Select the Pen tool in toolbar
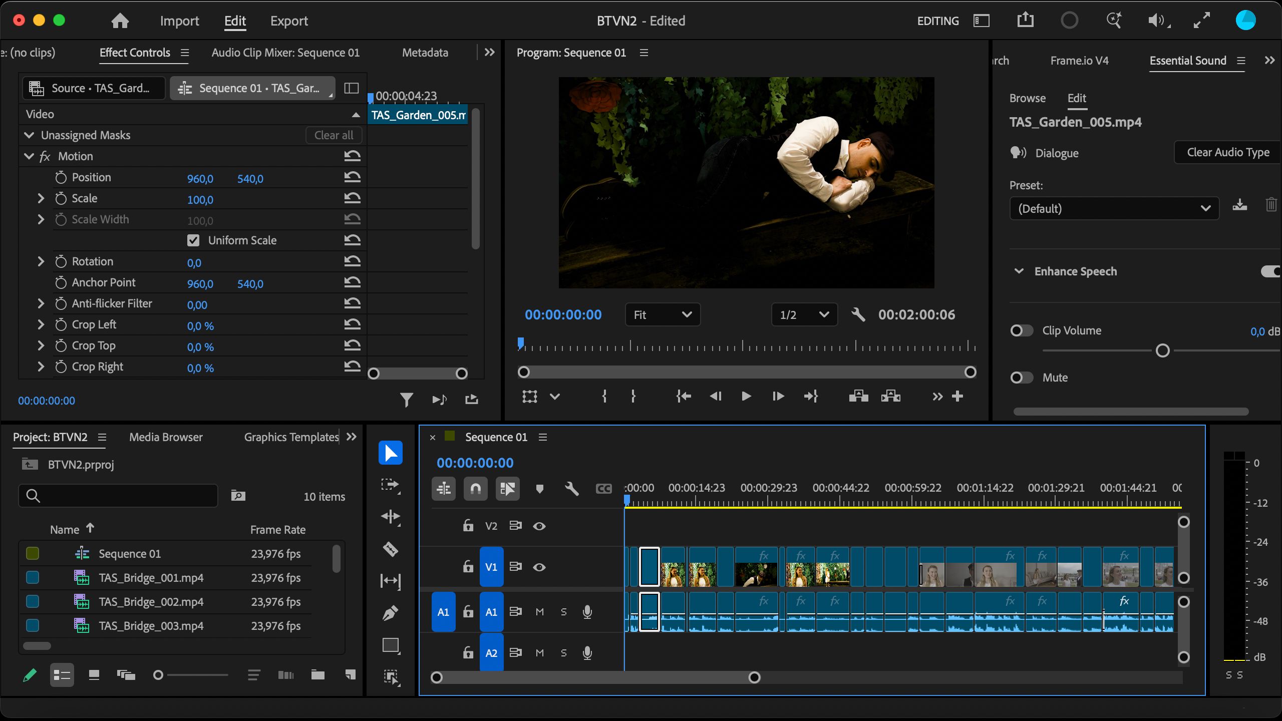 [x=390, y=613]
